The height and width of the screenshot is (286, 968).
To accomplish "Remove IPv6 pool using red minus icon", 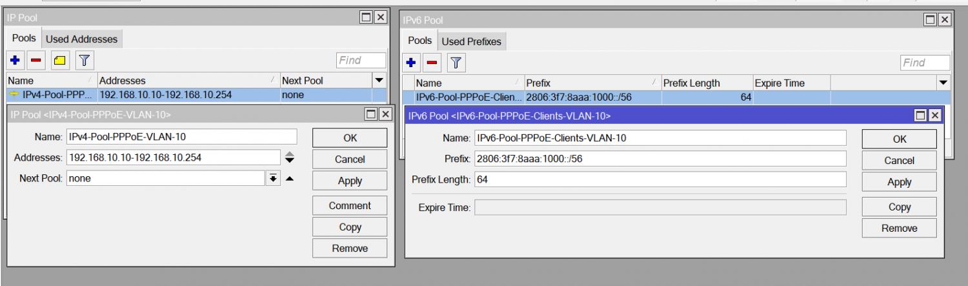I will tap(432, 63).
